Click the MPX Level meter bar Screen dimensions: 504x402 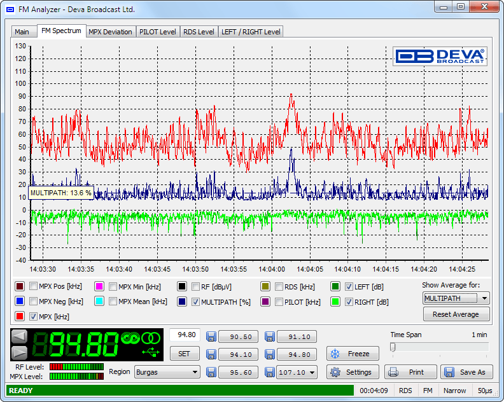tap(76, 377)
